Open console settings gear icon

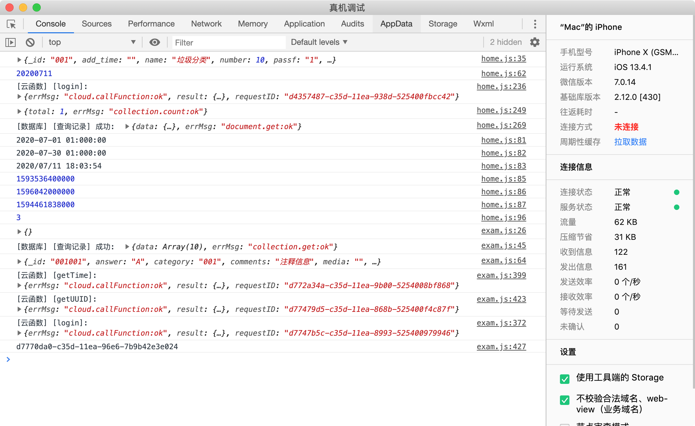[x=535, y=42]
